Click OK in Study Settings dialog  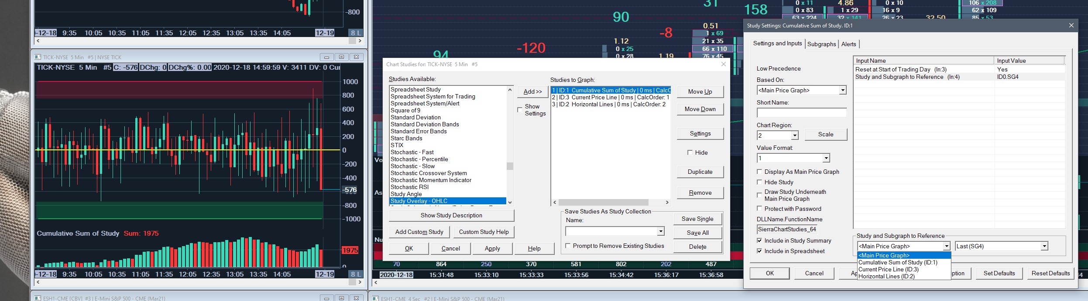click(x=769, y=273)
